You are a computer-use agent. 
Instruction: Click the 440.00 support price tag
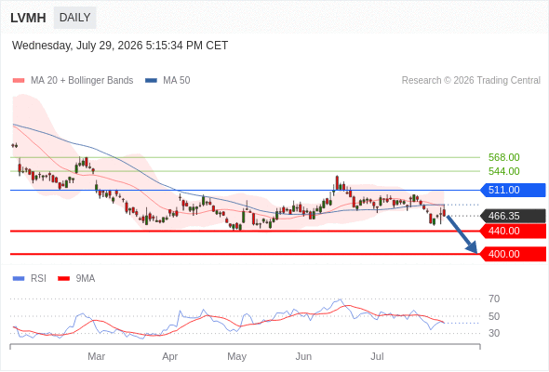[x=513, y=231]
